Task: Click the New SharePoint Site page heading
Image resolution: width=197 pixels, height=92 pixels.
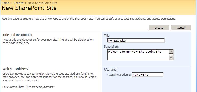Action: pyautogui.click(x=29, y=8)
